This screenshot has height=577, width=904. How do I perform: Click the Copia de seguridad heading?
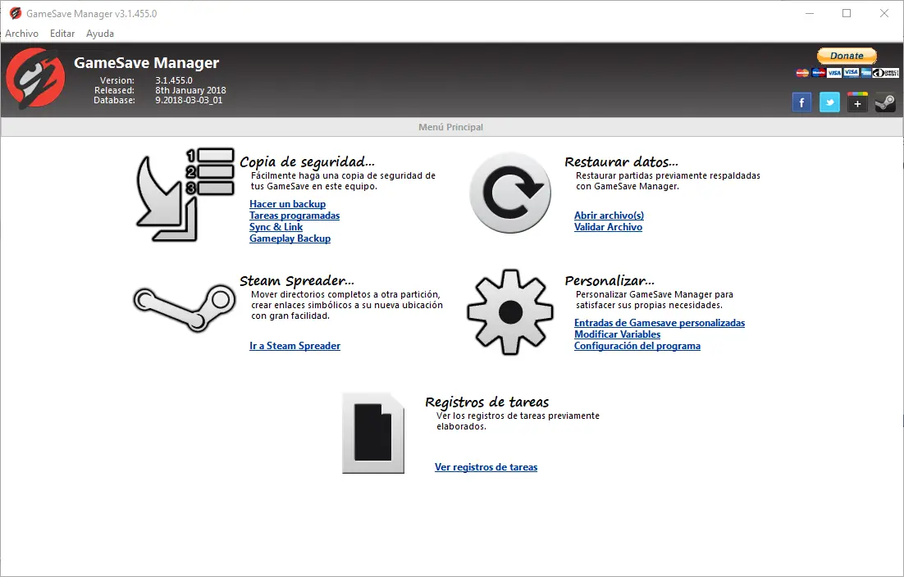point(307,161)
